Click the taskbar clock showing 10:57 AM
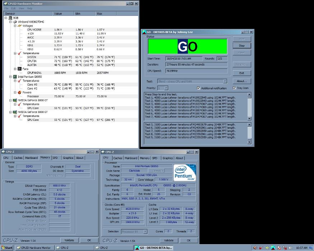Screen dimensions: 314x251 pos(301,248)
